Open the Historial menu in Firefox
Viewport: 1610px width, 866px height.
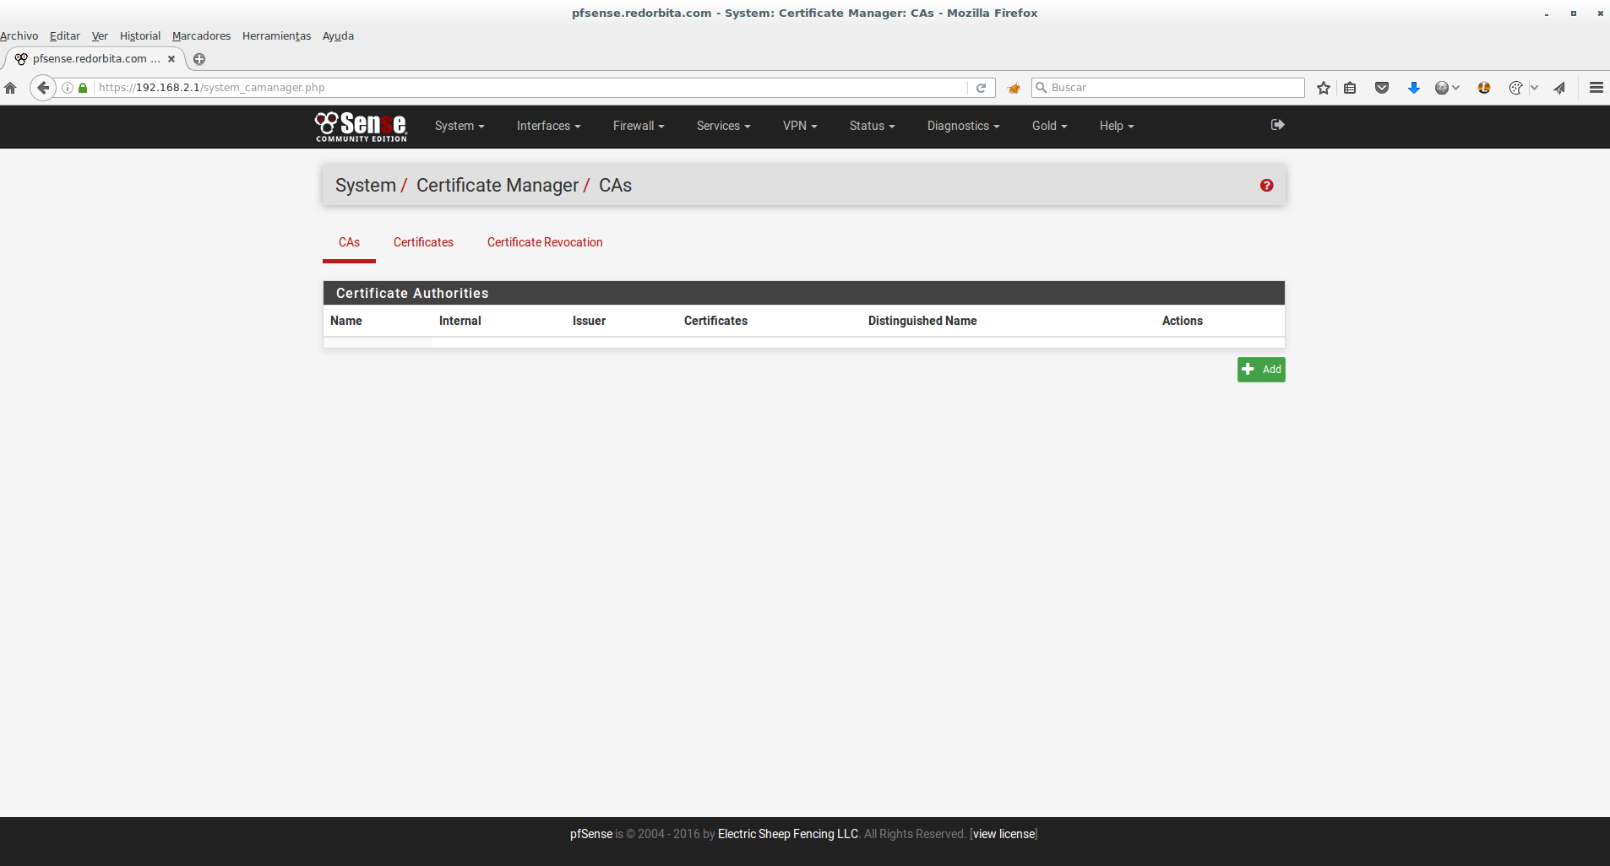[x=139, y=36]
